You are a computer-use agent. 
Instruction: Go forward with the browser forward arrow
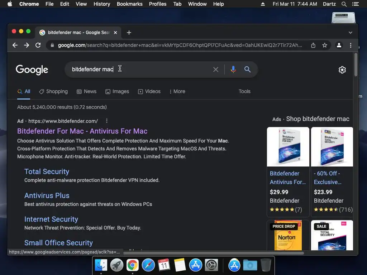(27, 45)
